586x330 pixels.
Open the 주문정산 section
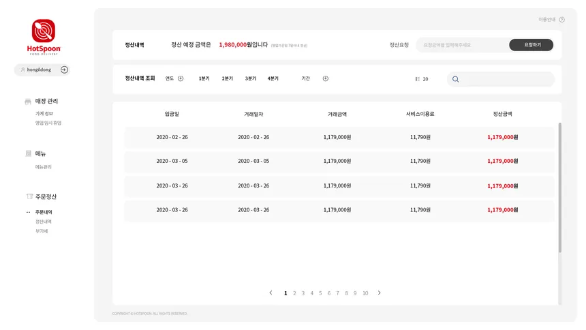46,196
